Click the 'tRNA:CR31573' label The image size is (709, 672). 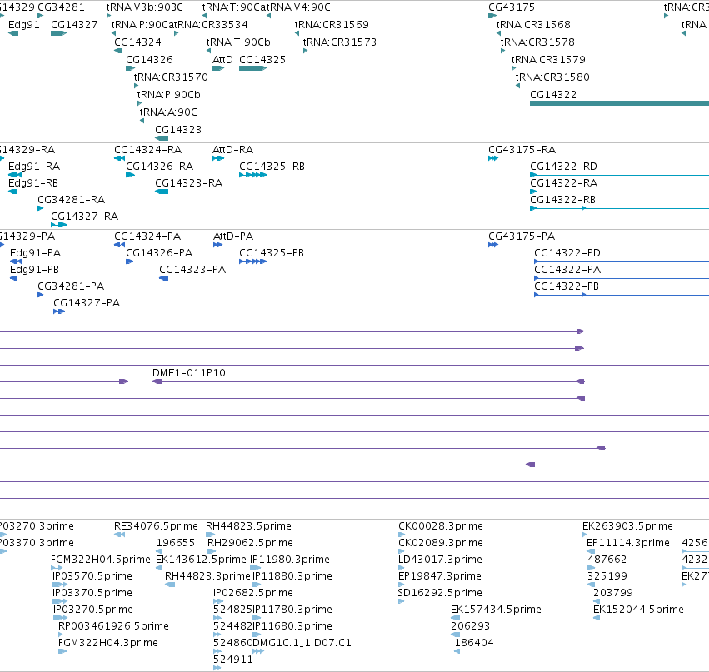[x=340, y=42]
